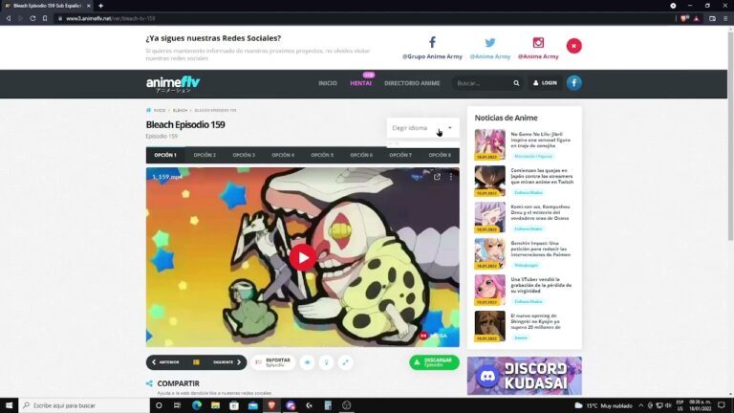Image resolution: width=734 pixels, height=413 pixels.
Task: Expand the Elegir idioma dropdown
Action: (x=422, y=128)
